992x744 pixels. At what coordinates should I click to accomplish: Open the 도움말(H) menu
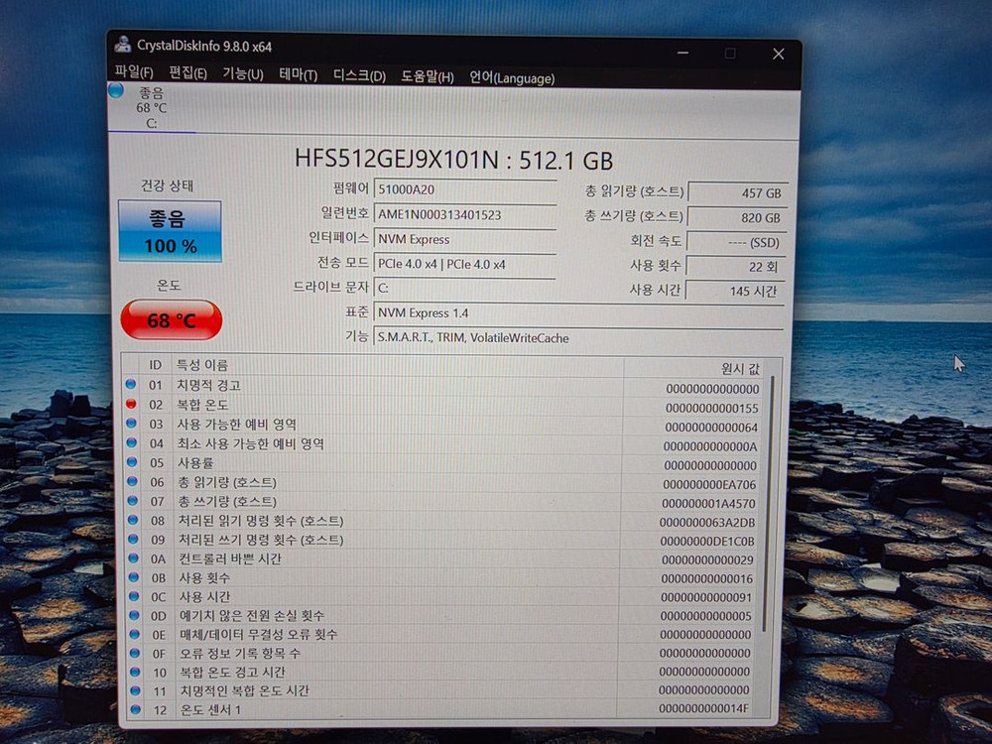[x=427, y=76]
